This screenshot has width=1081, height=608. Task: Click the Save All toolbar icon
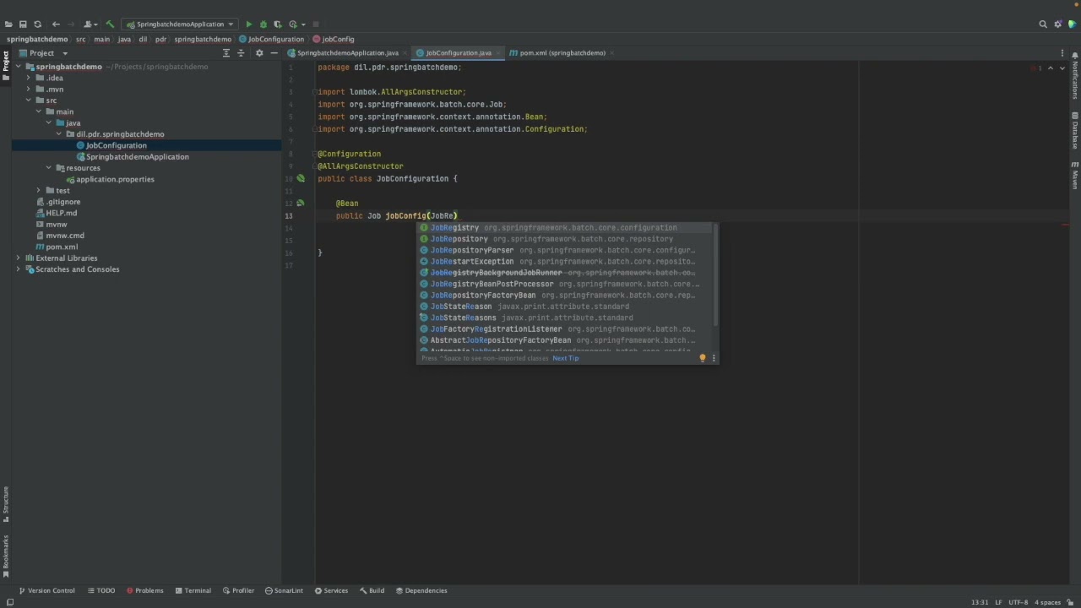23,24
